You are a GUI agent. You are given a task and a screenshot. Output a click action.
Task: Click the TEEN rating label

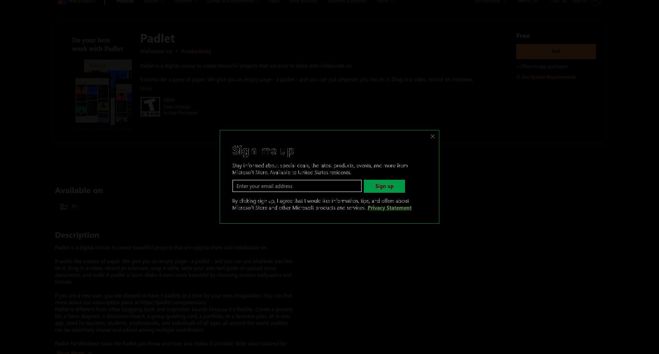(169, 100)
